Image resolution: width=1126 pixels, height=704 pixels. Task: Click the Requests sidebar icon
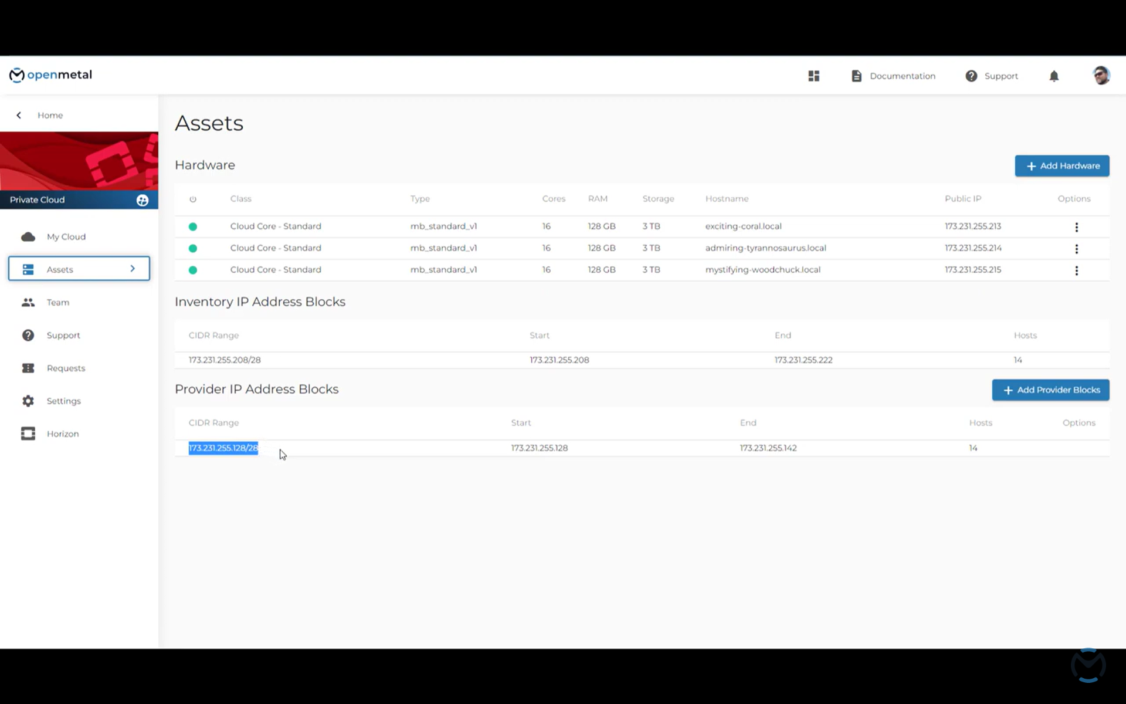coord(28,368)
